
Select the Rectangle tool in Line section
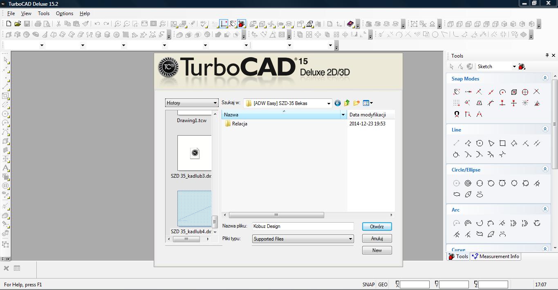tap(502, 143)
